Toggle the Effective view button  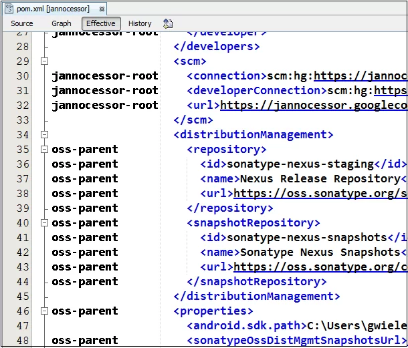101,23
